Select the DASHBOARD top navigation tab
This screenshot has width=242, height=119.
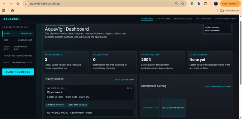coord(147,19)
